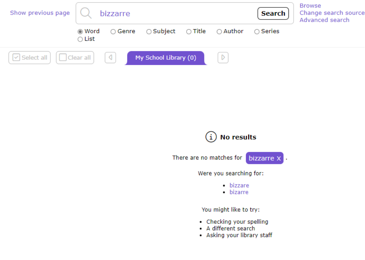
Task: Open the My School Library (0) tab
Action: (166, 58)
